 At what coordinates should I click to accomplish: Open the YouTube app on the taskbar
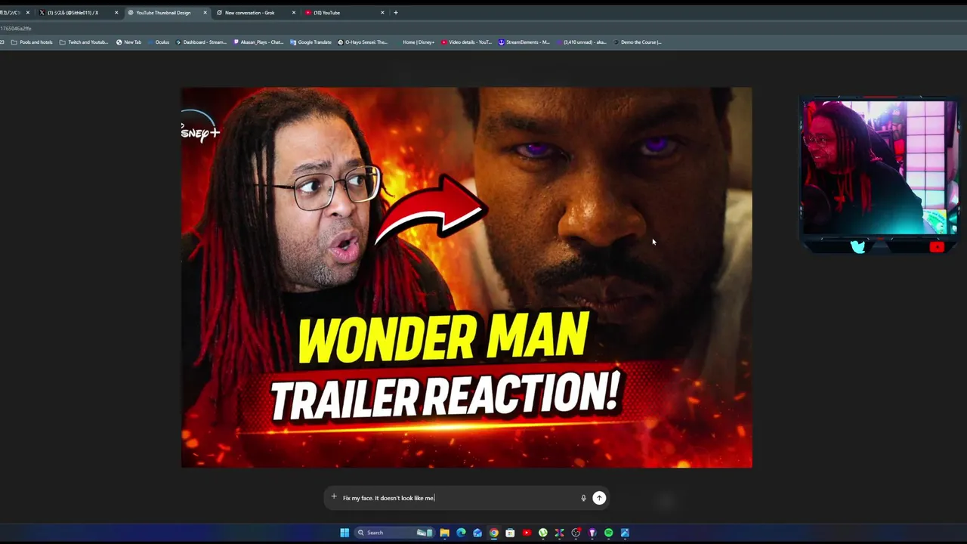pyautogui.click(x=527, y=533)
